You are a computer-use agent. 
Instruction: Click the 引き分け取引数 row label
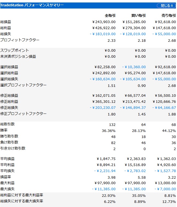[x=13, y=148]
